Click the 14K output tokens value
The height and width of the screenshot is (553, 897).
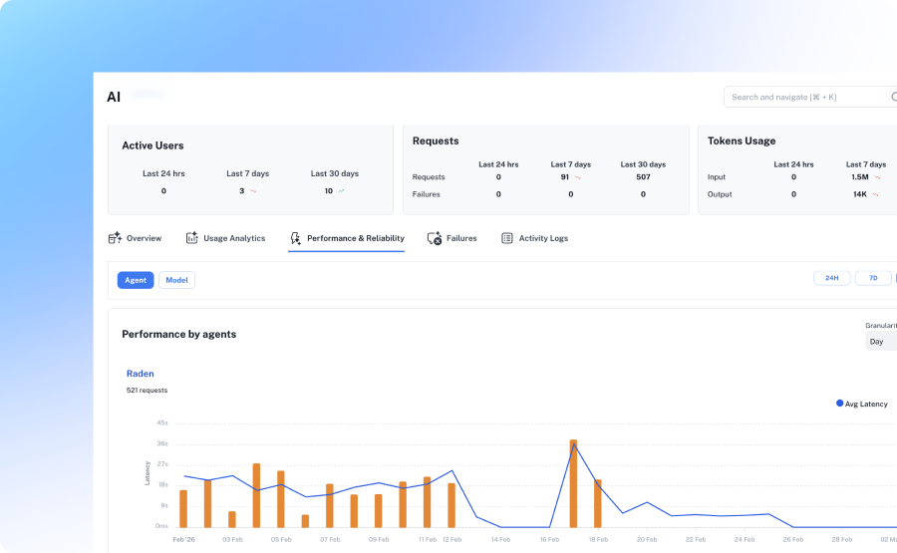click(x=860, y=194)
